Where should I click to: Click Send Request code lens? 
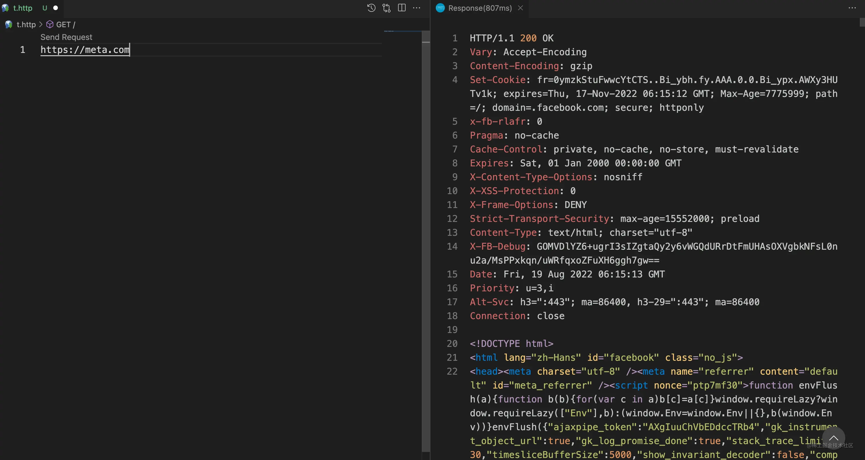pos(66,37)
